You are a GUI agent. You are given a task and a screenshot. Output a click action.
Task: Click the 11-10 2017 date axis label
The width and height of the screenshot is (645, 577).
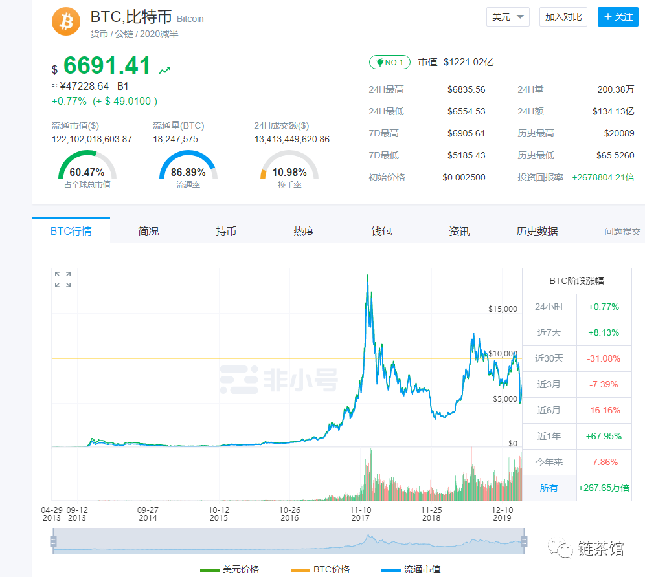(360, 514)
